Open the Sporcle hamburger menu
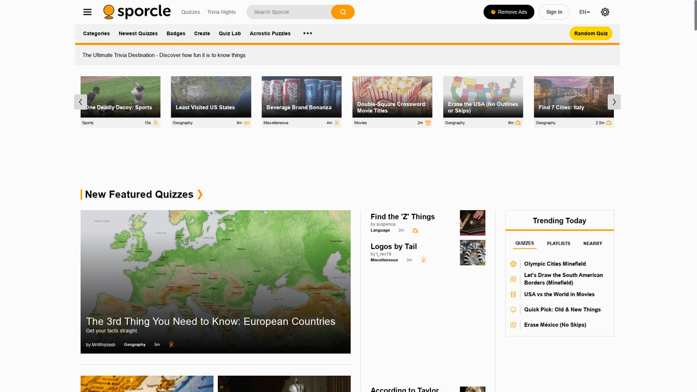This screenshot has height=392, width=697. click(87, 12)
